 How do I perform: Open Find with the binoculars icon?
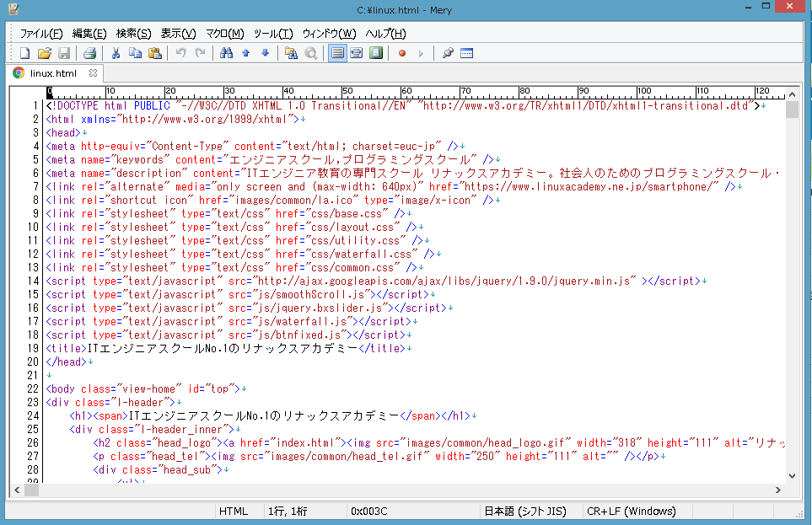(x=226, y=53)
